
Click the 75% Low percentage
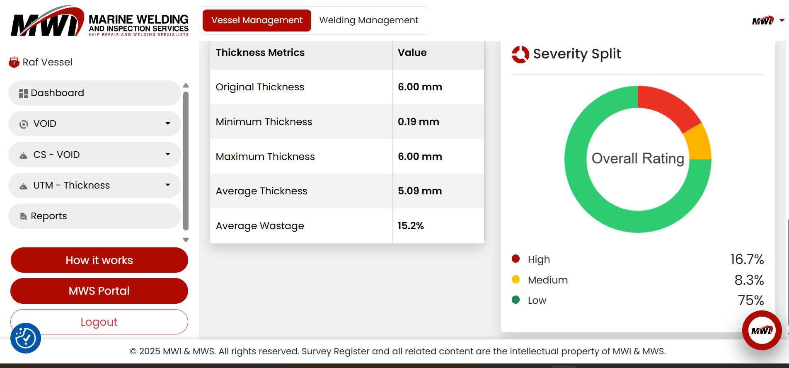[751, 300]
